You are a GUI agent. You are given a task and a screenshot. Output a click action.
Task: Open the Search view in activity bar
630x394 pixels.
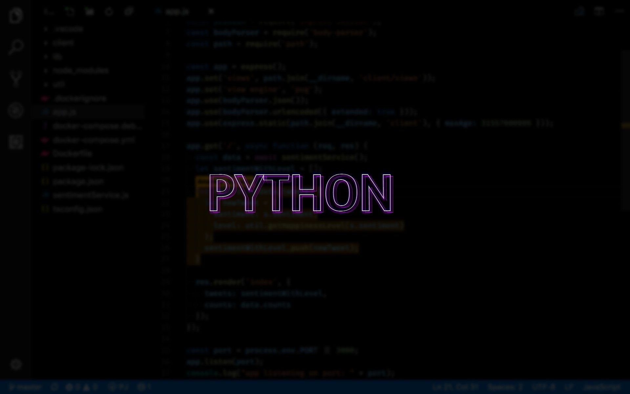tap(15, 47)
